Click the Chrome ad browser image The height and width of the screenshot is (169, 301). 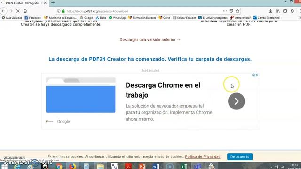[80, 95]
